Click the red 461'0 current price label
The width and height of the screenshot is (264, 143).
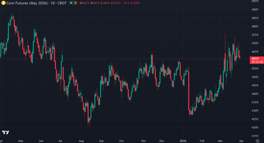click(255, 59)
